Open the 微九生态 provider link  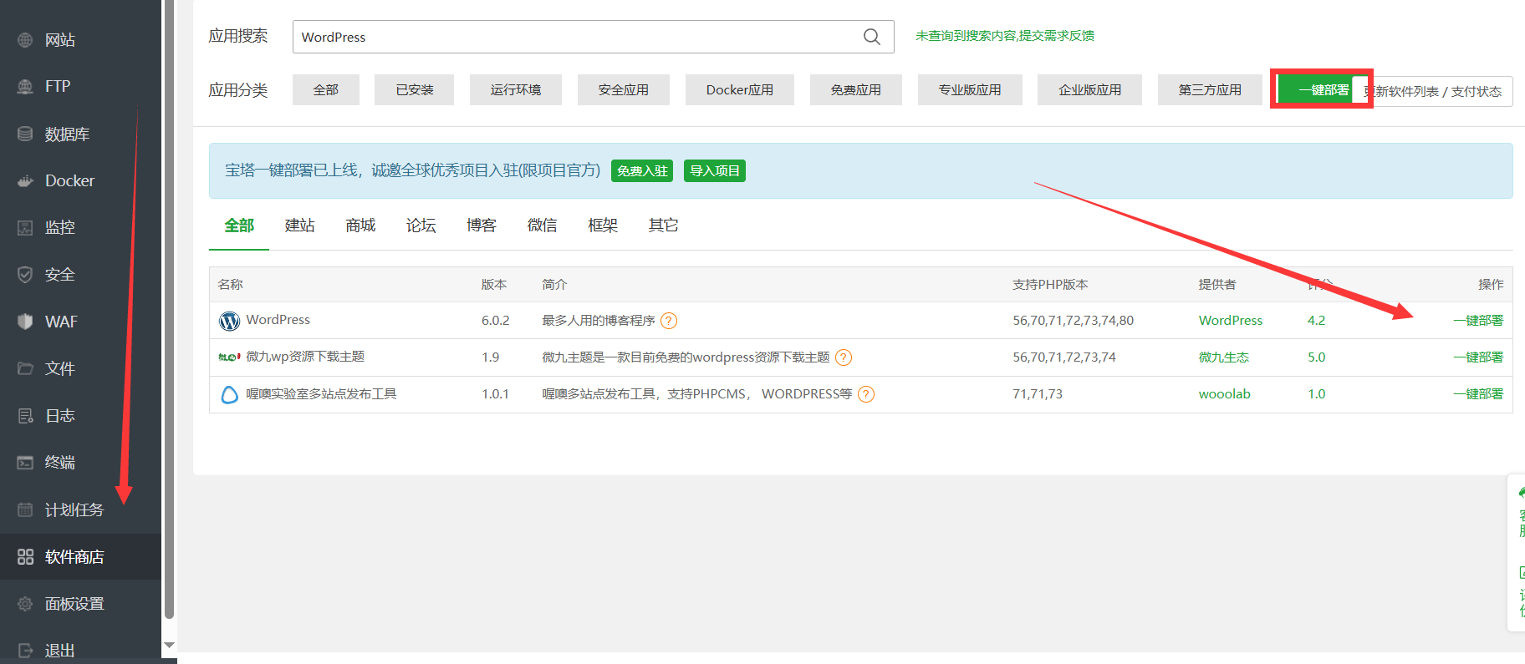click(x=1224, y=357)
